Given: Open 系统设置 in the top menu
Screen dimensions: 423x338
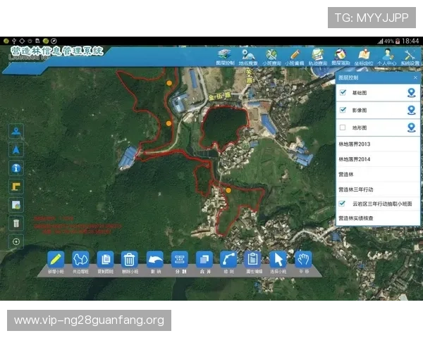Looking at the screenshot, I should click(x=409, y=56).
